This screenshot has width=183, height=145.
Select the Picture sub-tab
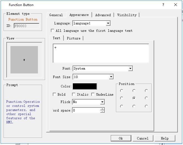click(74, 38)
